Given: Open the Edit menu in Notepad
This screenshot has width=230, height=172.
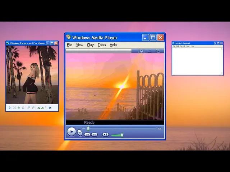Looking at the screenshot, I should pyautogui.click(x=178, y=46).
